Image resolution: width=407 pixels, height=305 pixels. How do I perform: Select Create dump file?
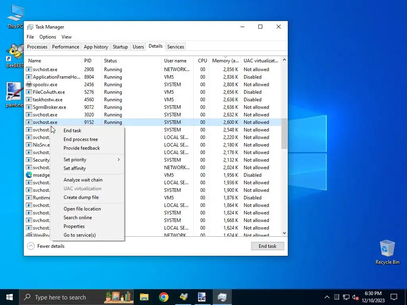81,197
